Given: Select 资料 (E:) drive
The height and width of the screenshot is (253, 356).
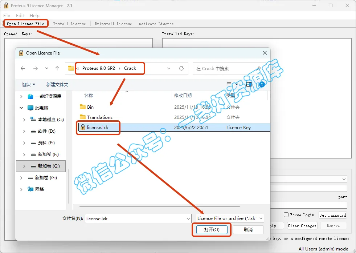Looking at the screenshot, I should (46, 142).
